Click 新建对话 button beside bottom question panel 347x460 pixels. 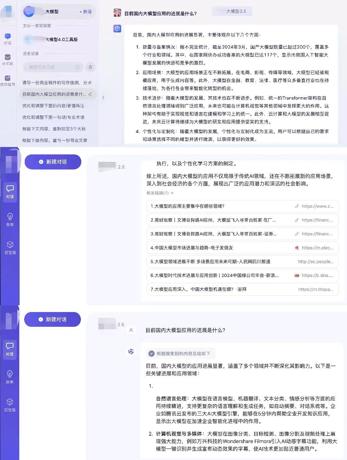(52, 319)
